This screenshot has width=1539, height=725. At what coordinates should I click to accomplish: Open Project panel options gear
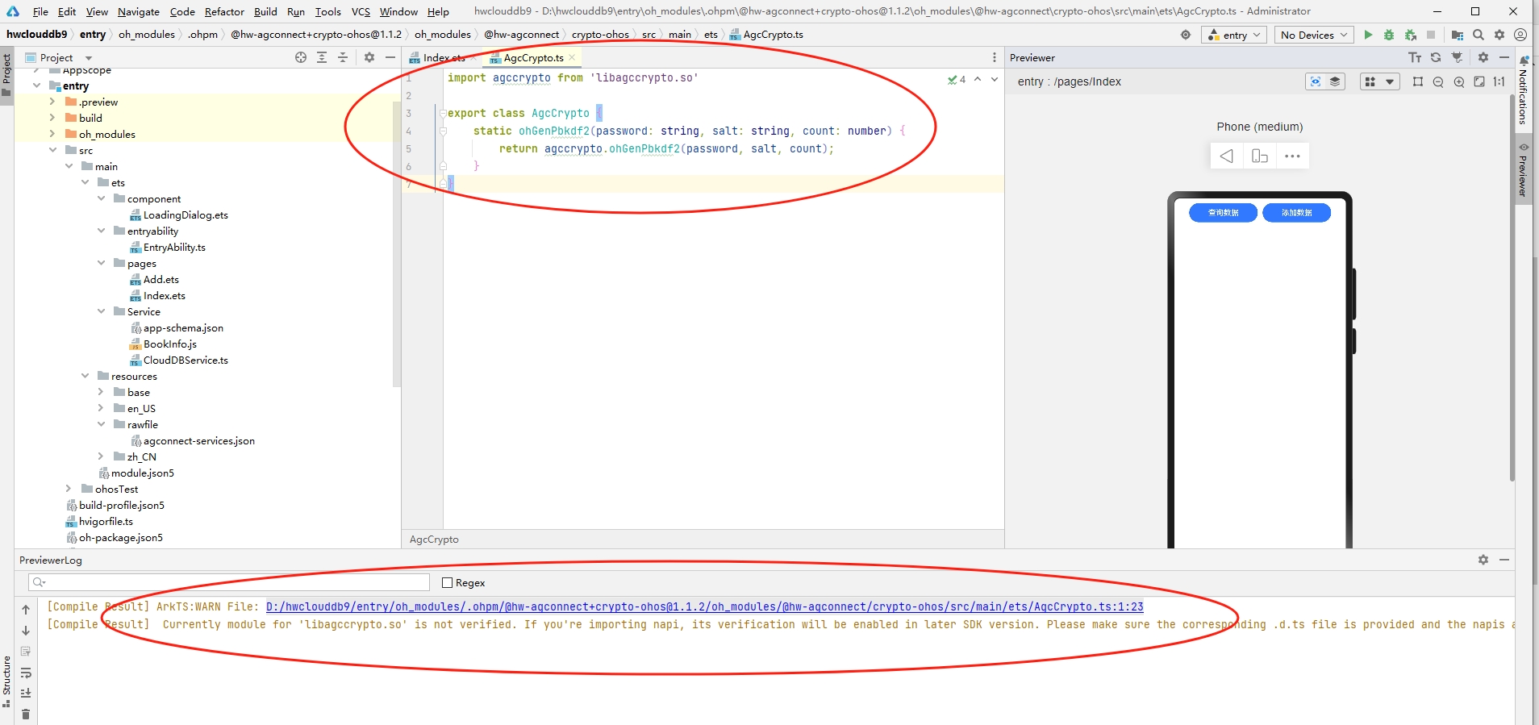(x=369, y=57)
